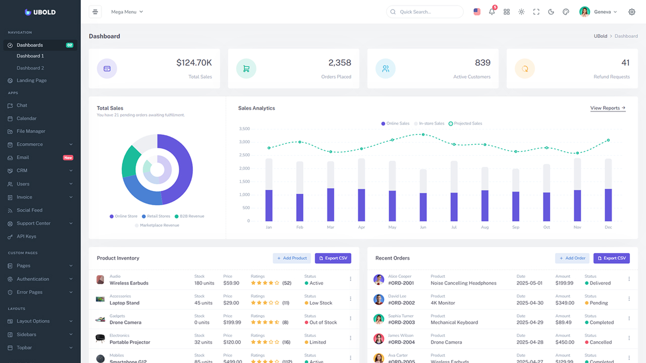Open options menu for Wireless Earbuds row
This screenshot has width=646, height=363.
click(351, 279)
